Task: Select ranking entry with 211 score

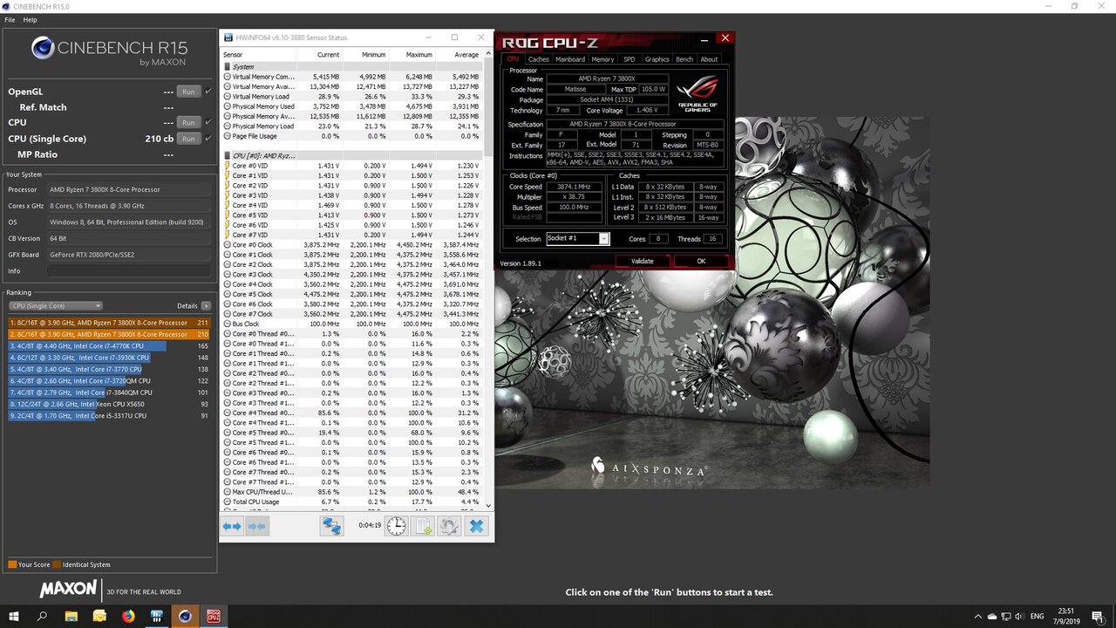Action: pyautogui.click(x=110, y=323)
